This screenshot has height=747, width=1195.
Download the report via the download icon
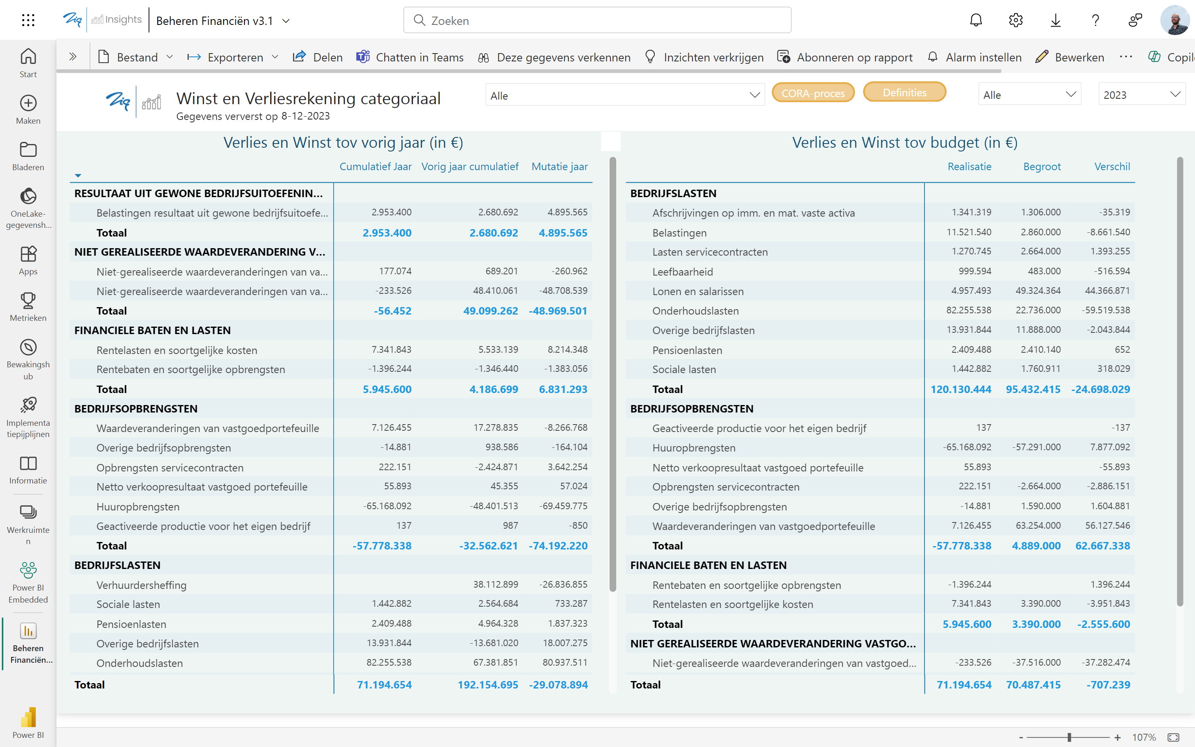(x=1056, y=20)
